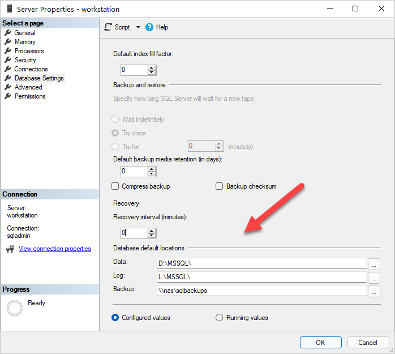Increase Recovery interval minutes
Image resolution: width=395 pixels, height=354 pixels.
152,231
